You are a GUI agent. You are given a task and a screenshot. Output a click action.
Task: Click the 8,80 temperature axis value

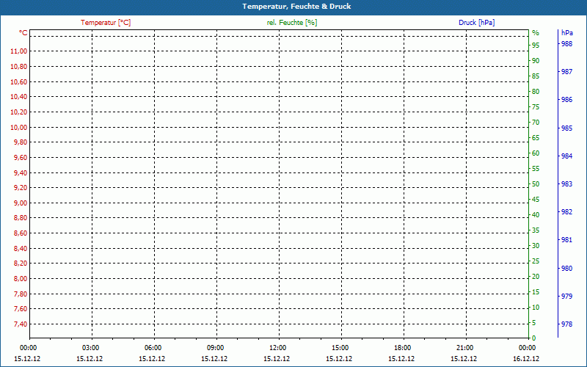click(21, 218)
